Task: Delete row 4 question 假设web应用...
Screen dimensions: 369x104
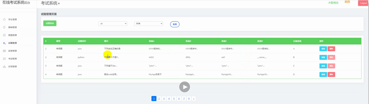Action: 331,74
